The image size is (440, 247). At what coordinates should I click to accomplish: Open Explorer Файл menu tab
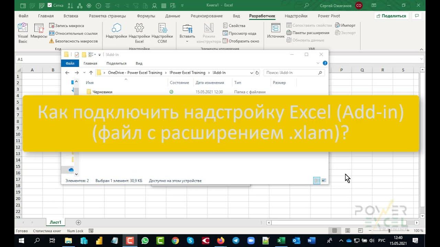pyautogui.click(x=70, y=63)
